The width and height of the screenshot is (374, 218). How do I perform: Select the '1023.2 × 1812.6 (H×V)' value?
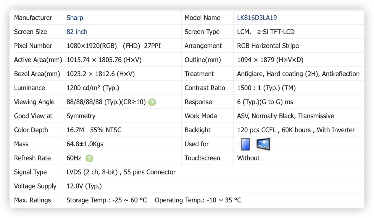click(101, 74)
